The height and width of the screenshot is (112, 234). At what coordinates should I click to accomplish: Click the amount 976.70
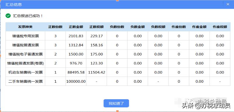pyautogui.click(x=76, y=63)
